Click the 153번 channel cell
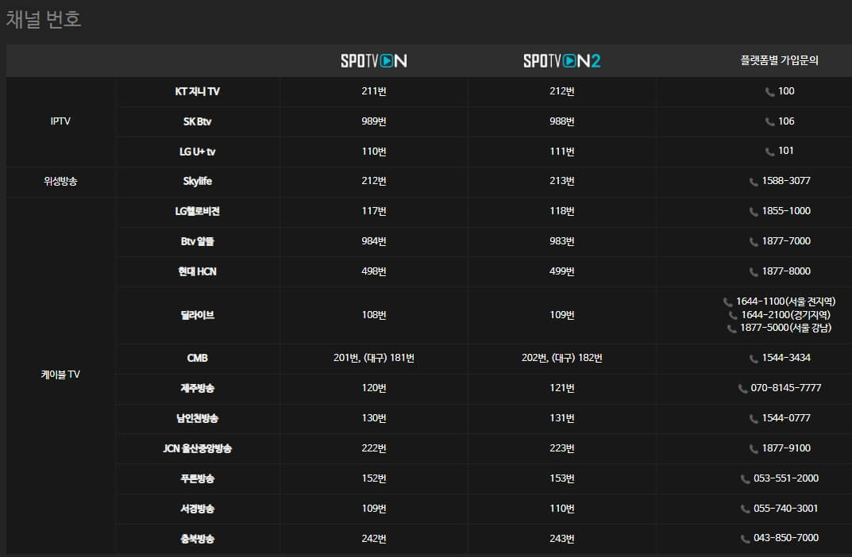852x557 pixels. click(562, 478)
